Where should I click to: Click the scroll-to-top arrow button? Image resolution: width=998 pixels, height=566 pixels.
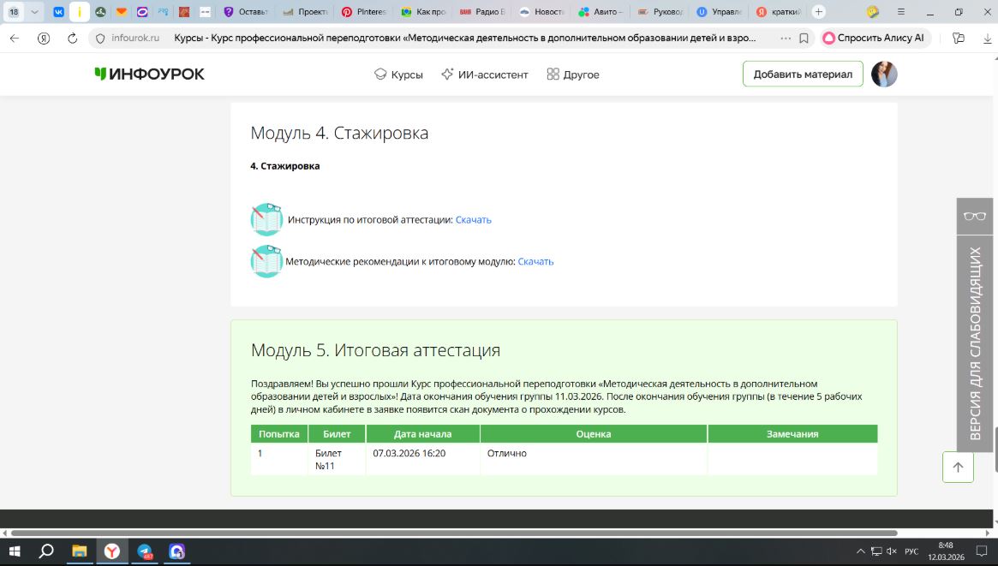958,467
